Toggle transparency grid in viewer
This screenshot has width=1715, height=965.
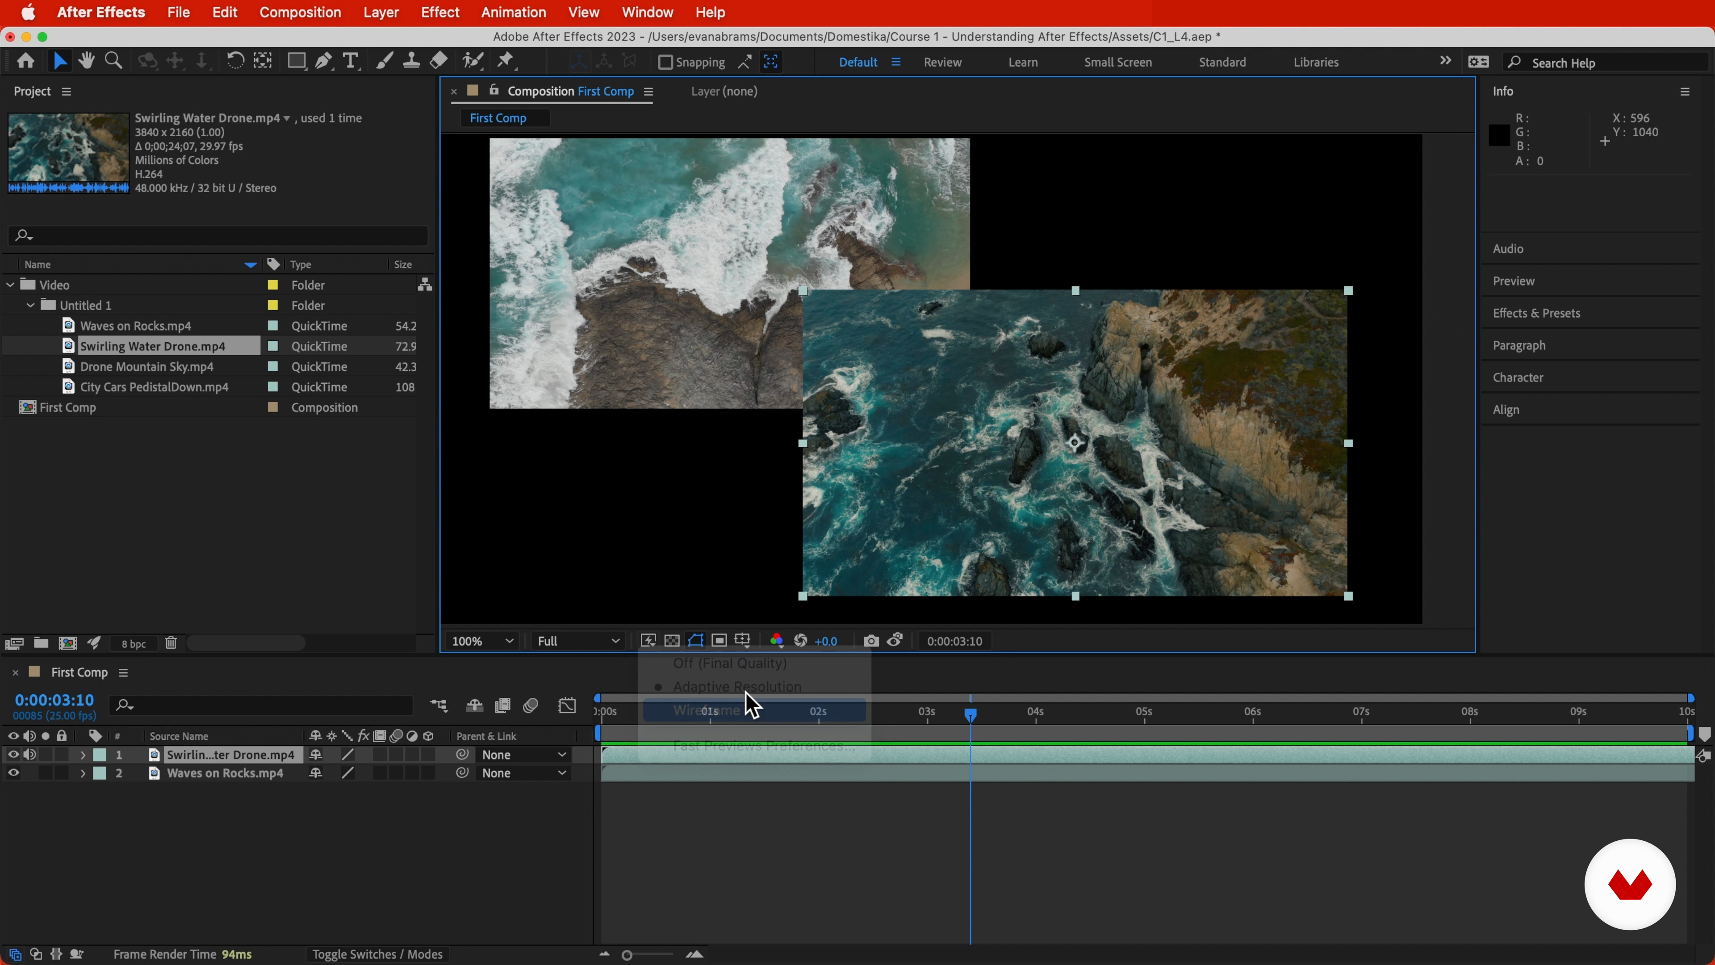[673, 641]
